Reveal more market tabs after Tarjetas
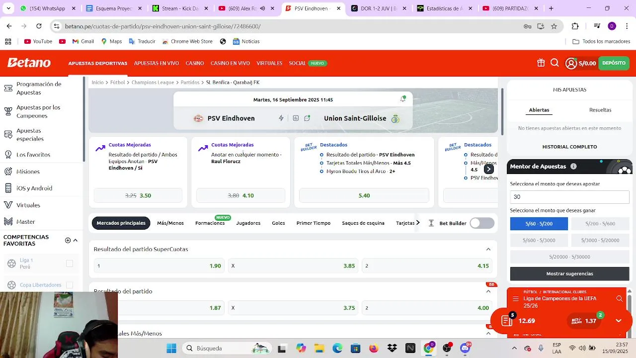 417,223
